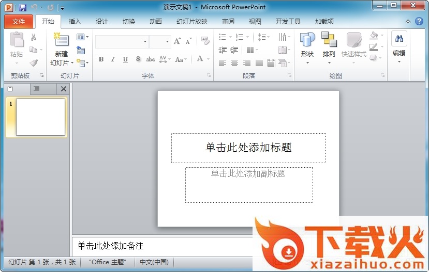This screenshot has height=272, width=429.
Task: Open the Slide Show (幻灯片放映) tab
Action: point(192,22)
